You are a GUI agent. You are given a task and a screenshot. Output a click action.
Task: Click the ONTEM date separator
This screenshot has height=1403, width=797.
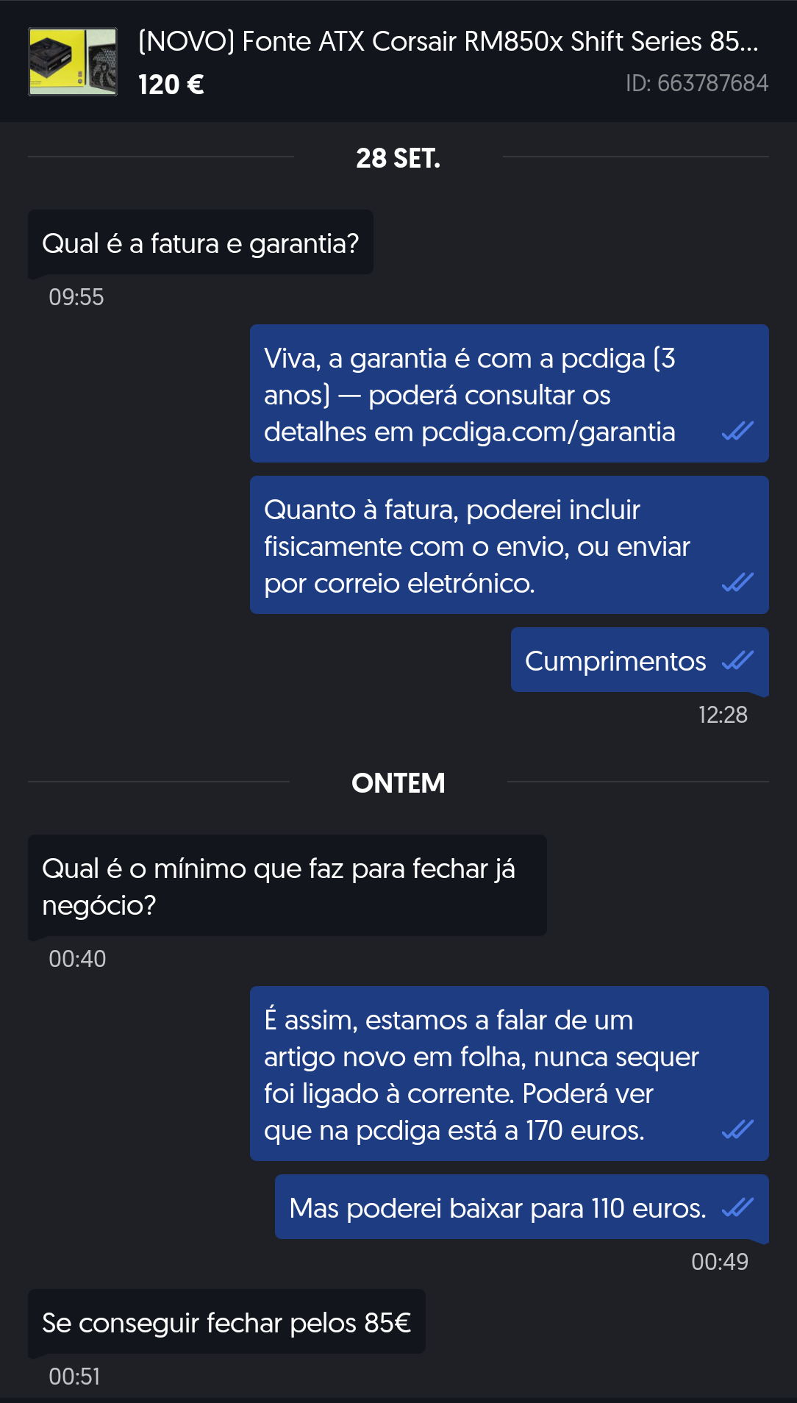click(398, 783)
